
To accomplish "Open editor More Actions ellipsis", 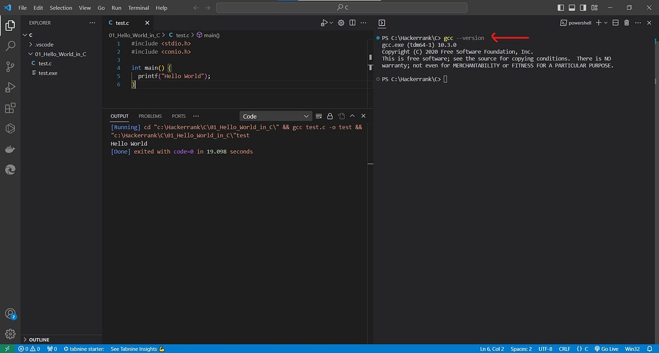I will (x=364, y=23).
